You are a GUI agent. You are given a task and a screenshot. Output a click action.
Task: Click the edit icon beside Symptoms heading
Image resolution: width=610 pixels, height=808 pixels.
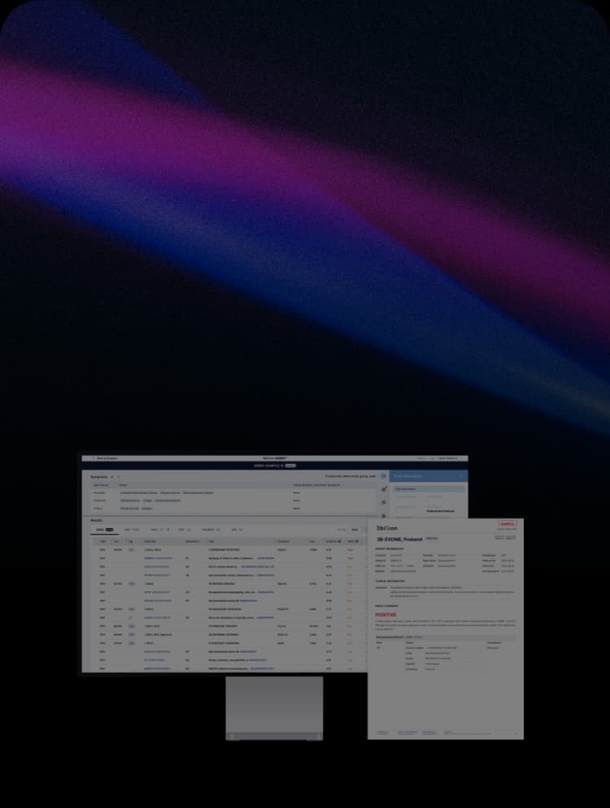pos(112,477)
